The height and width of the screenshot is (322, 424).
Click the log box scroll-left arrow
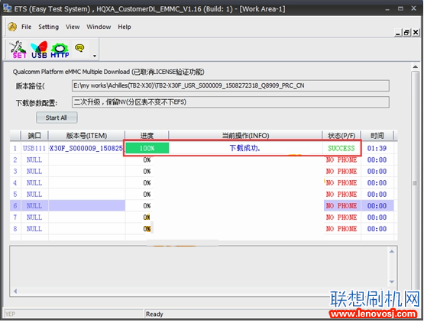click(x=15, y=291)
